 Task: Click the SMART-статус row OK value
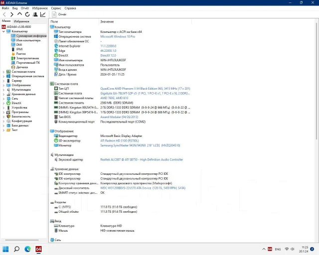click(102, 193)
